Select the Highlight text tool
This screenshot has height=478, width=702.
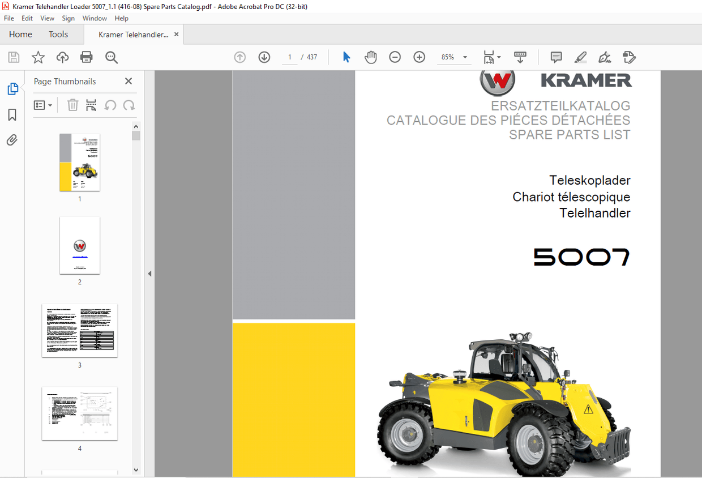pos(580,57)
